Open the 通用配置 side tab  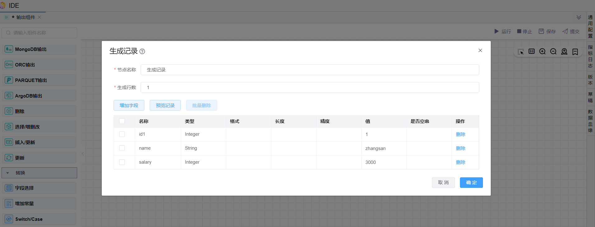[x=590, y=27]
